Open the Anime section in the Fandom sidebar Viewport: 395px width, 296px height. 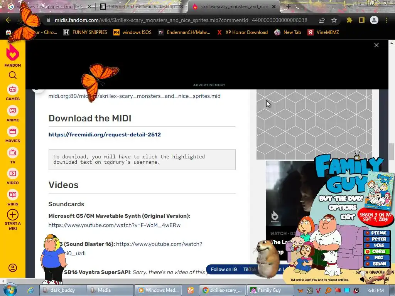(x=13, y=114)
